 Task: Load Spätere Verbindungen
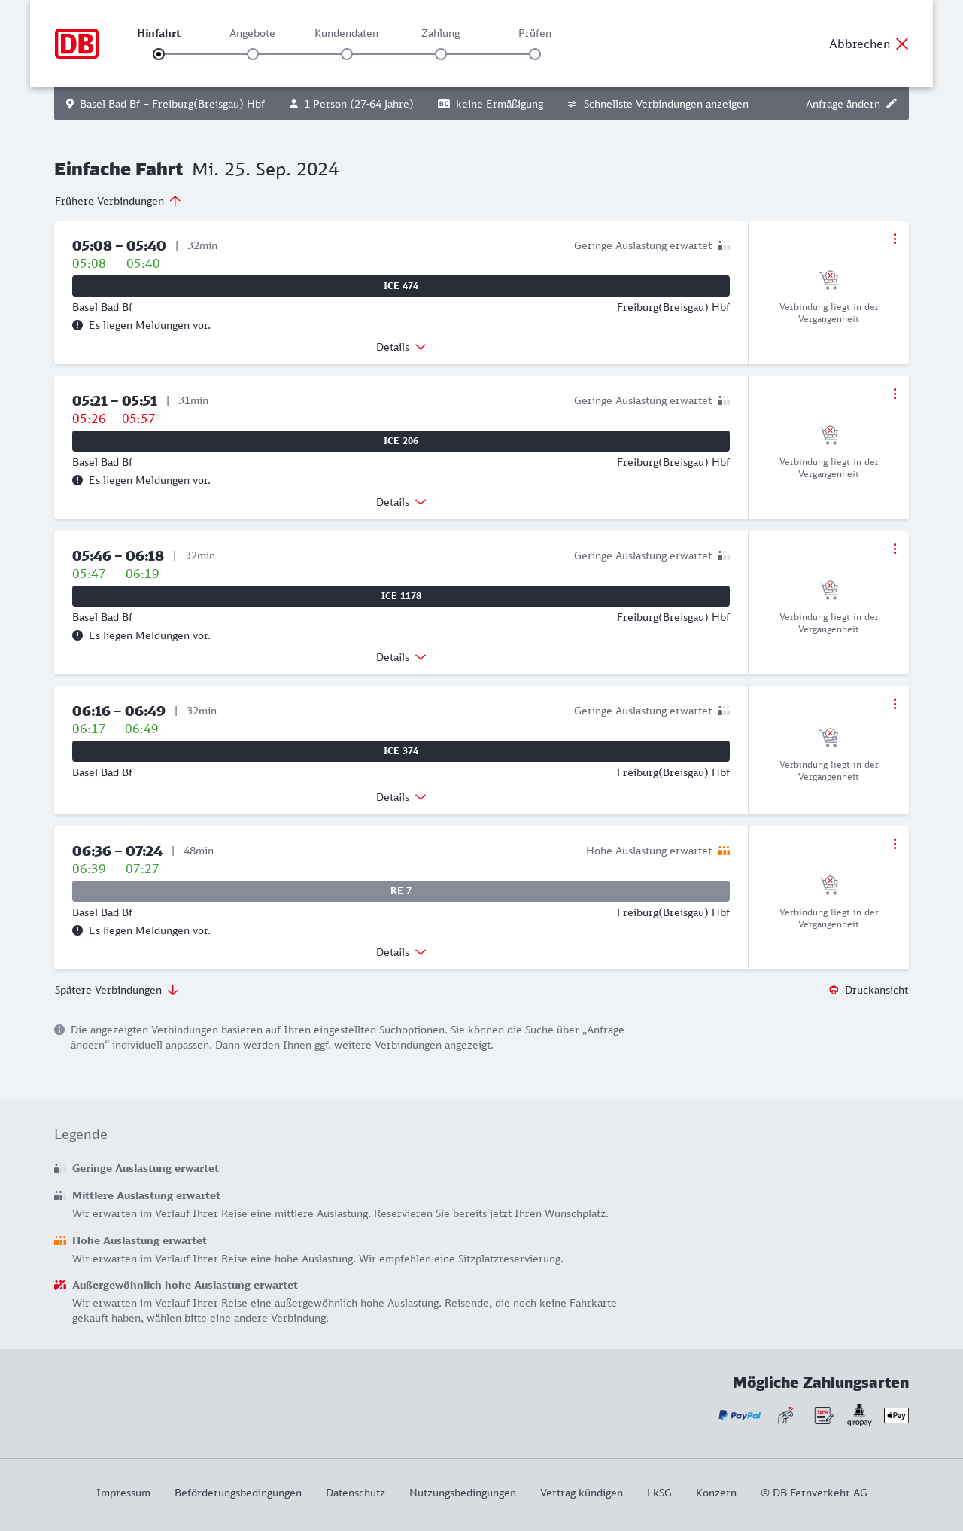click(117, 990)
